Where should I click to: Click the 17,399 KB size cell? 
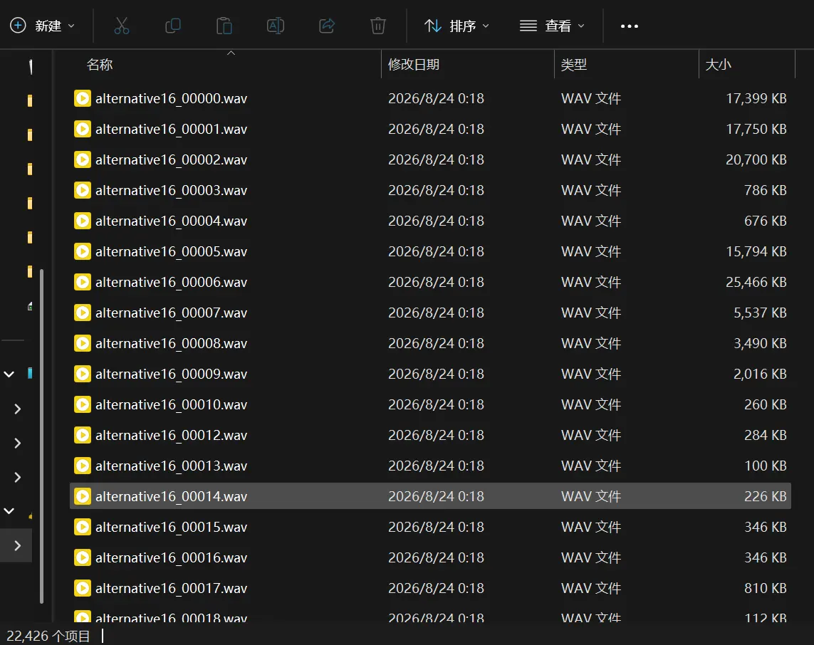pyautogui.click(x=756, y=98)
